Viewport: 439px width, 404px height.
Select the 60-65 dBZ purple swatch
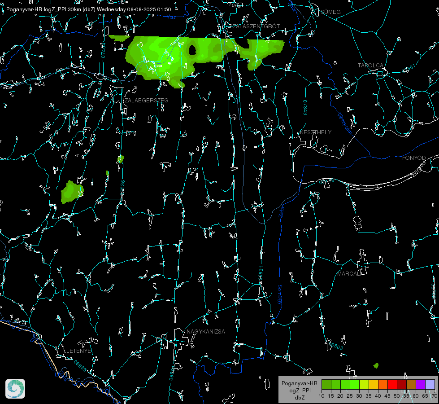pyautogui.click(x=421, y=384)
